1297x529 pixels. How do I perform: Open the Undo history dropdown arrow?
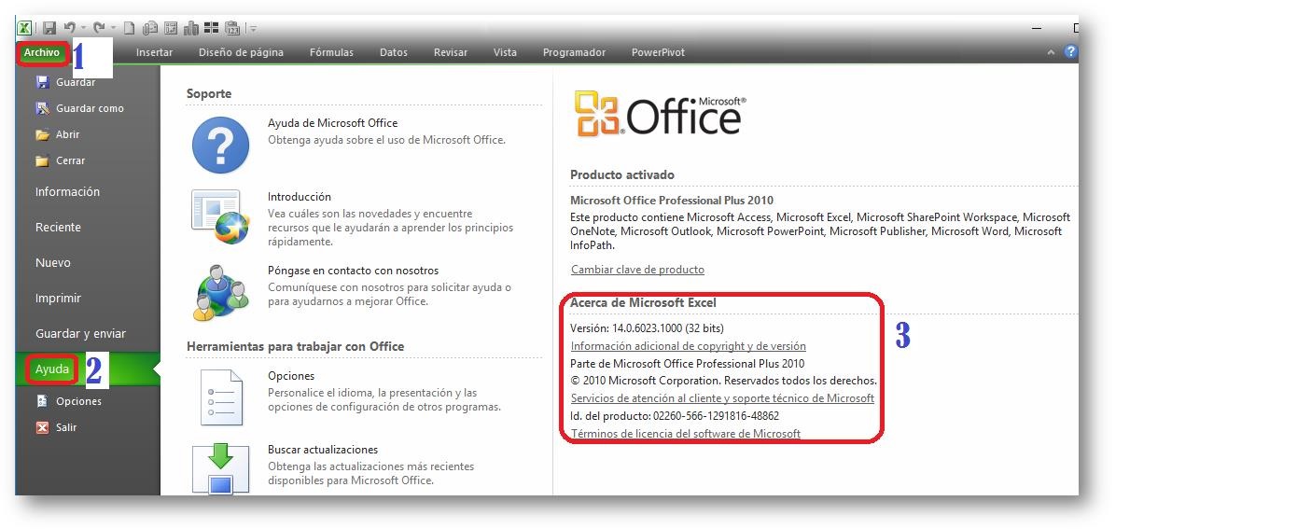83,29
